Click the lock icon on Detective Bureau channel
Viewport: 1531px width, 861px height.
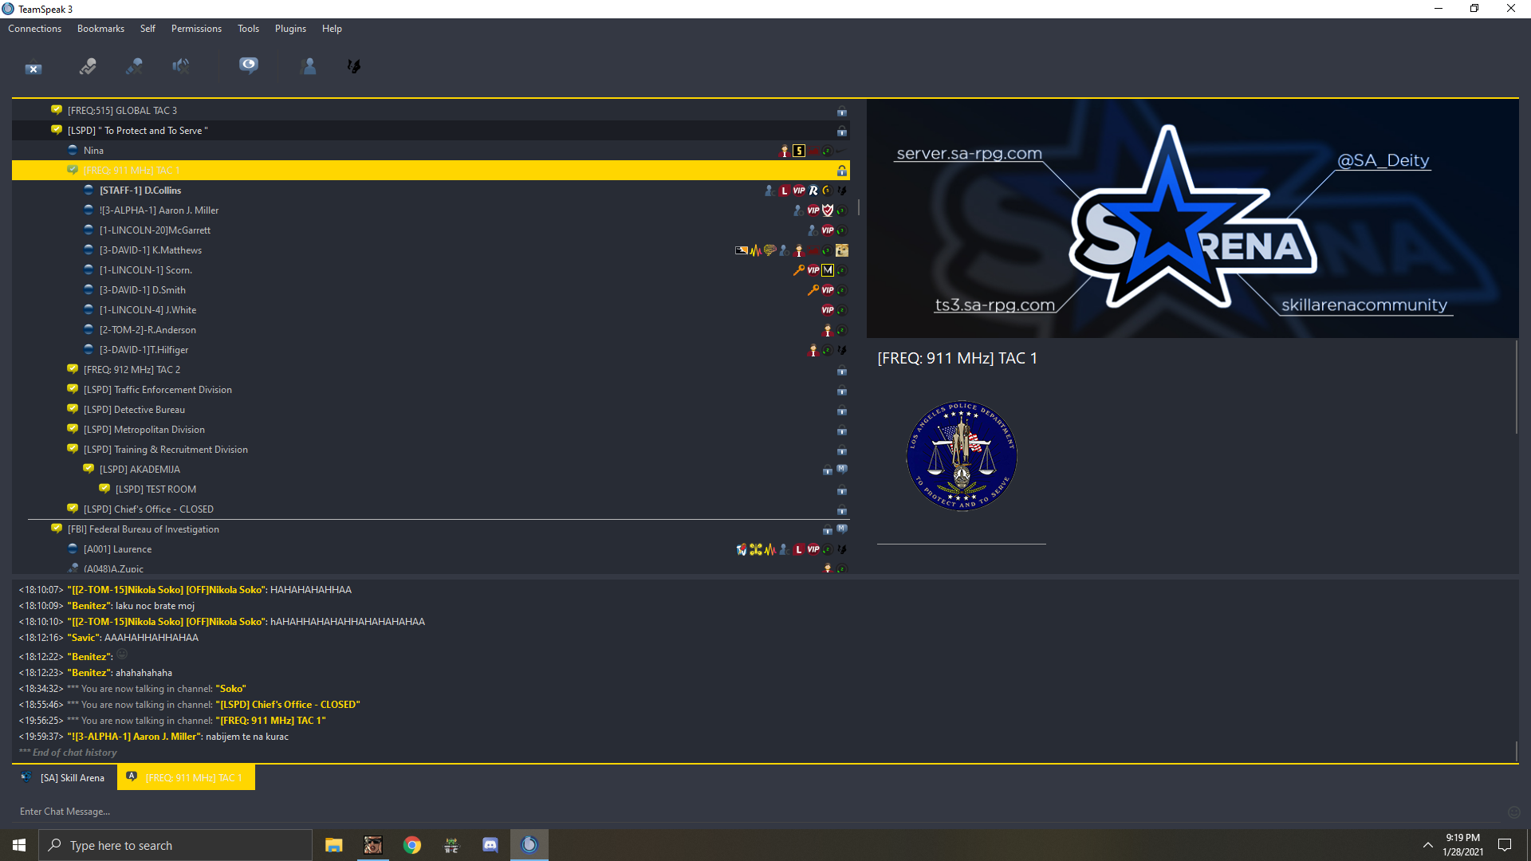coord(842,411)
